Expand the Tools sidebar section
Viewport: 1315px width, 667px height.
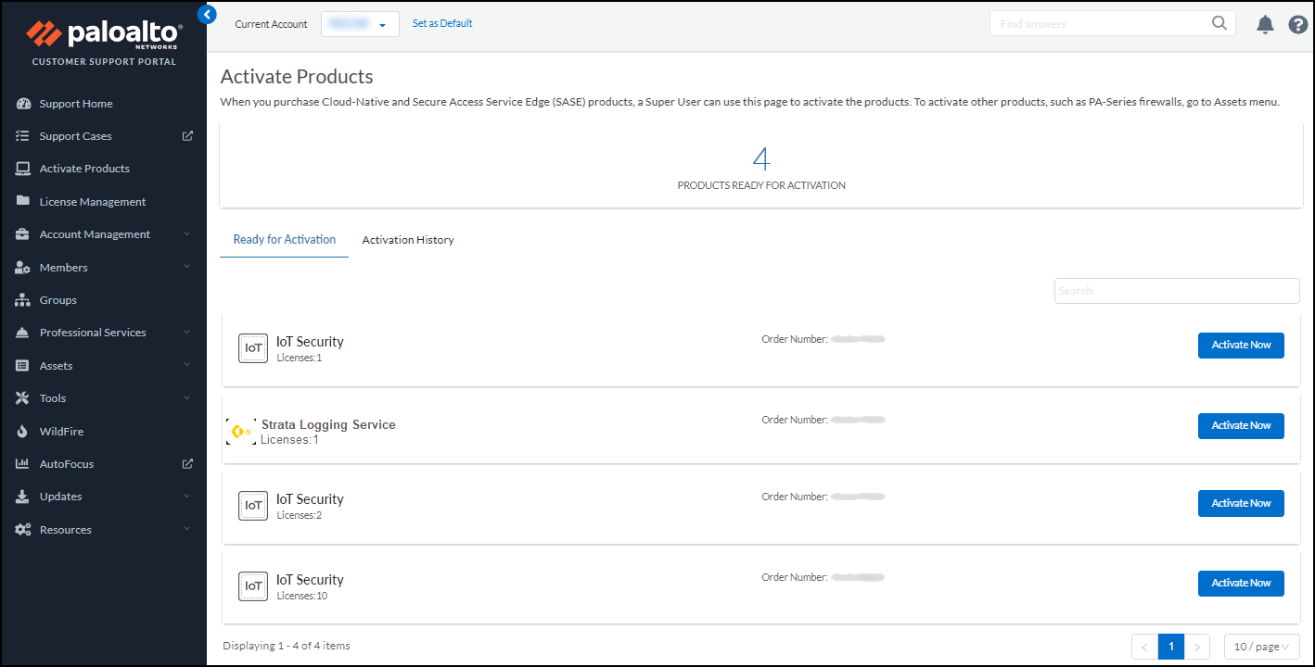coord(53,398)
